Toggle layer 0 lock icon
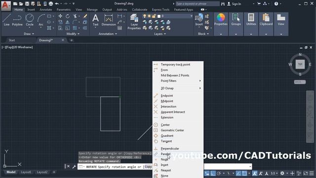 pos(154,16)
